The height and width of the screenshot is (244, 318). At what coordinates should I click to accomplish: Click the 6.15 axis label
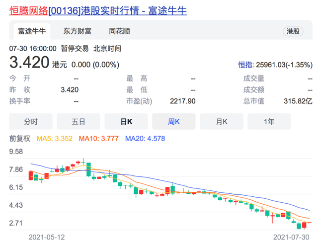pos(16,187)
